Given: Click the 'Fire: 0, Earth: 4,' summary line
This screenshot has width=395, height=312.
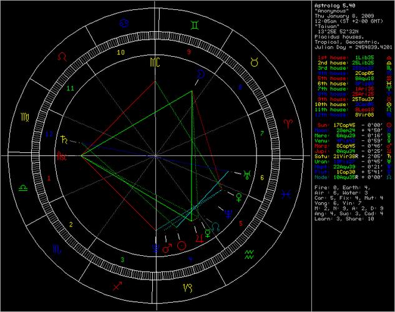Looking at the screenshot, I should coord(343,188).
